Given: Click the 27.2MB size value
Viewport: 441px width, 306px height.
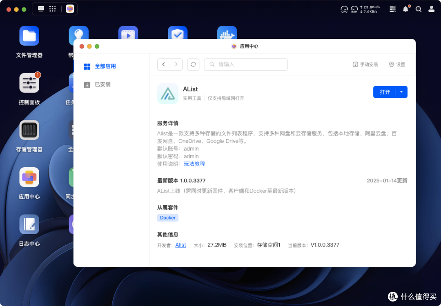Looking at the screenshot, I should [217, 245].
